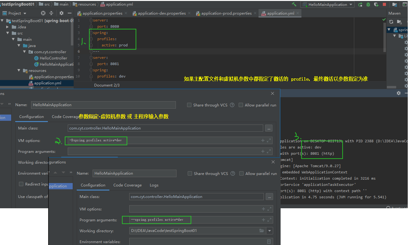Select HelloController in the project tree
The height and width of the screenshot is (245, 408).
(x=53, y=58)
